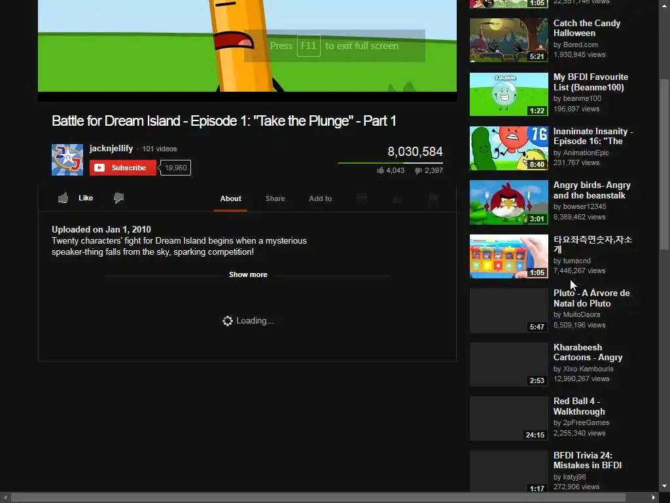Open Catch the Candy Halloween thumbnail
The height and width of the screenshot is (503, 670).
coord(509,40)
